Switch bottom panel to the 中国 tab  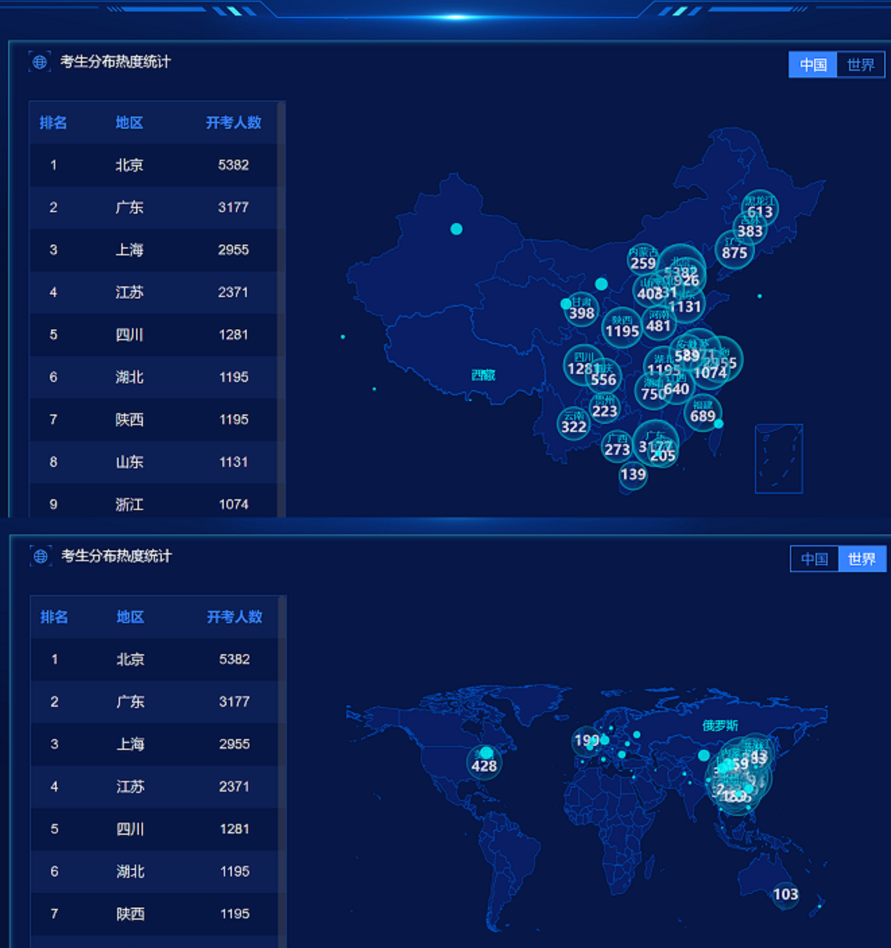tap(814, 559)
